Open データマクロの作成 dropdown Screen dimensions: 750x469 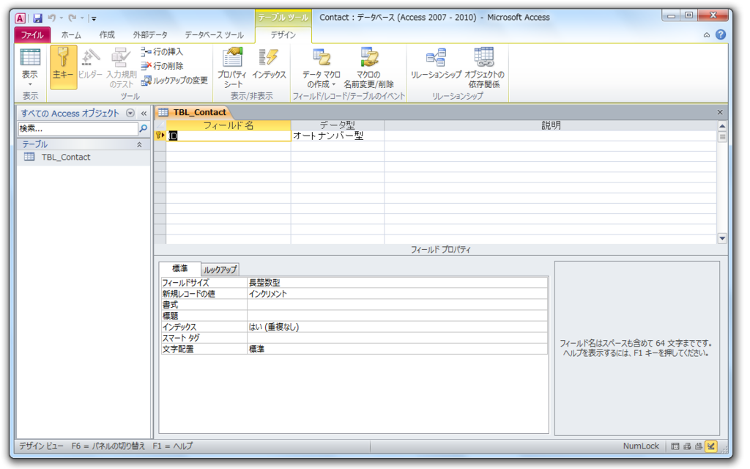pos(321,67)
